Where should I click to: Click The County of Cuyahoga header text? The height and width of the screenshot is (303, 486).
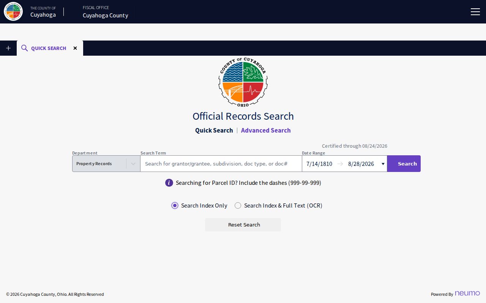pos(43,12)
